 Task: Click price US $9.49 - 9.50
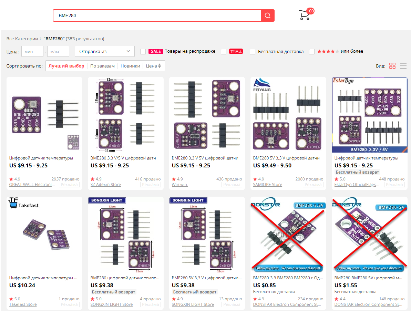tap(272, 166)
